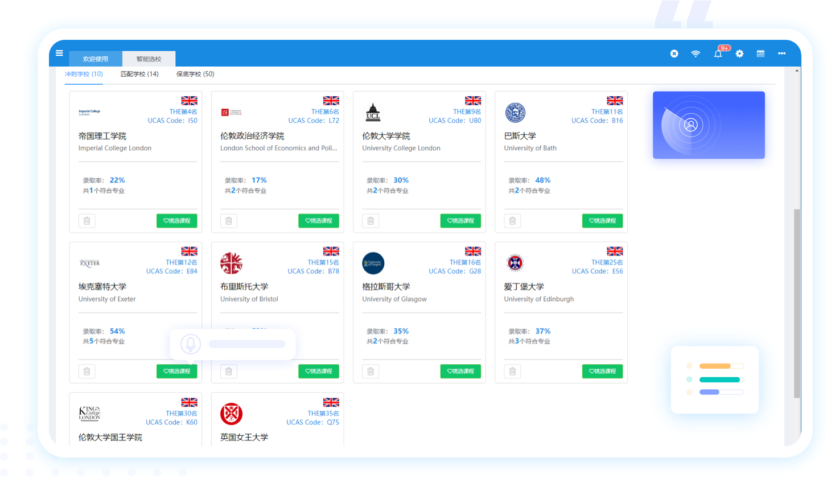Screen dimensions: 831x478
Task: Click the University of Edinburgh crest
Action: (x=515, y=263)
